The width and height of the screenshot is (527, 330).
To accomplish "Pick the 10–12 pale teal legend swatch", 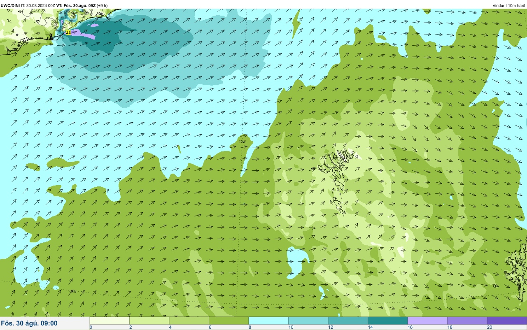I will tap(308, 321).
